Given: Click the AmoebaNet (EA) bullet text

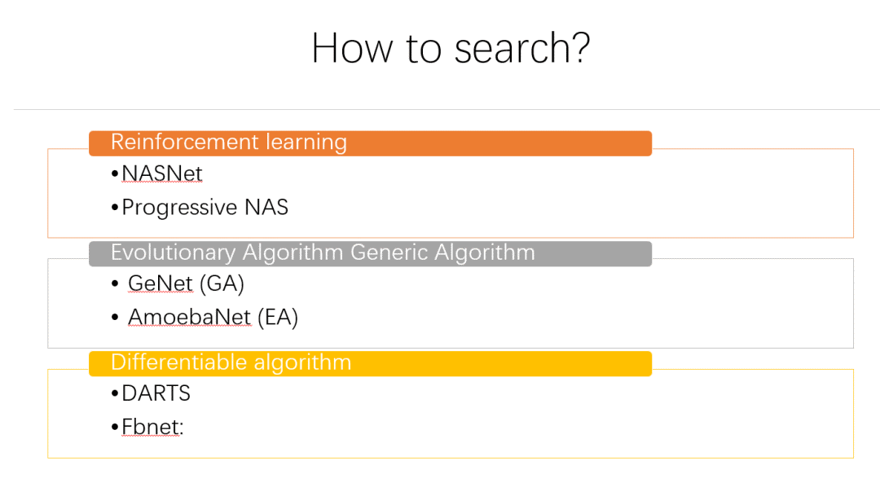Looking at the screenshot, I should 213,317.
